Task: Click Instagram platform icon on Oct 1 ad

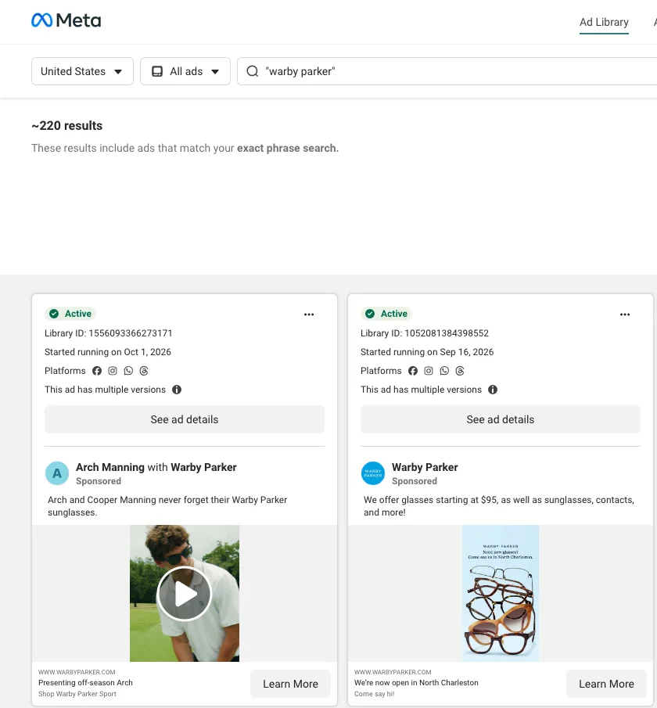Action: (113, 371)
